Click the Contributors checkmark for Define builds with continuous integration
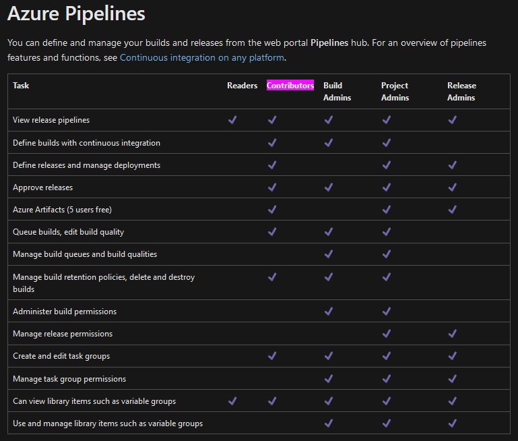The image size is (518, 441). [272, 143]
